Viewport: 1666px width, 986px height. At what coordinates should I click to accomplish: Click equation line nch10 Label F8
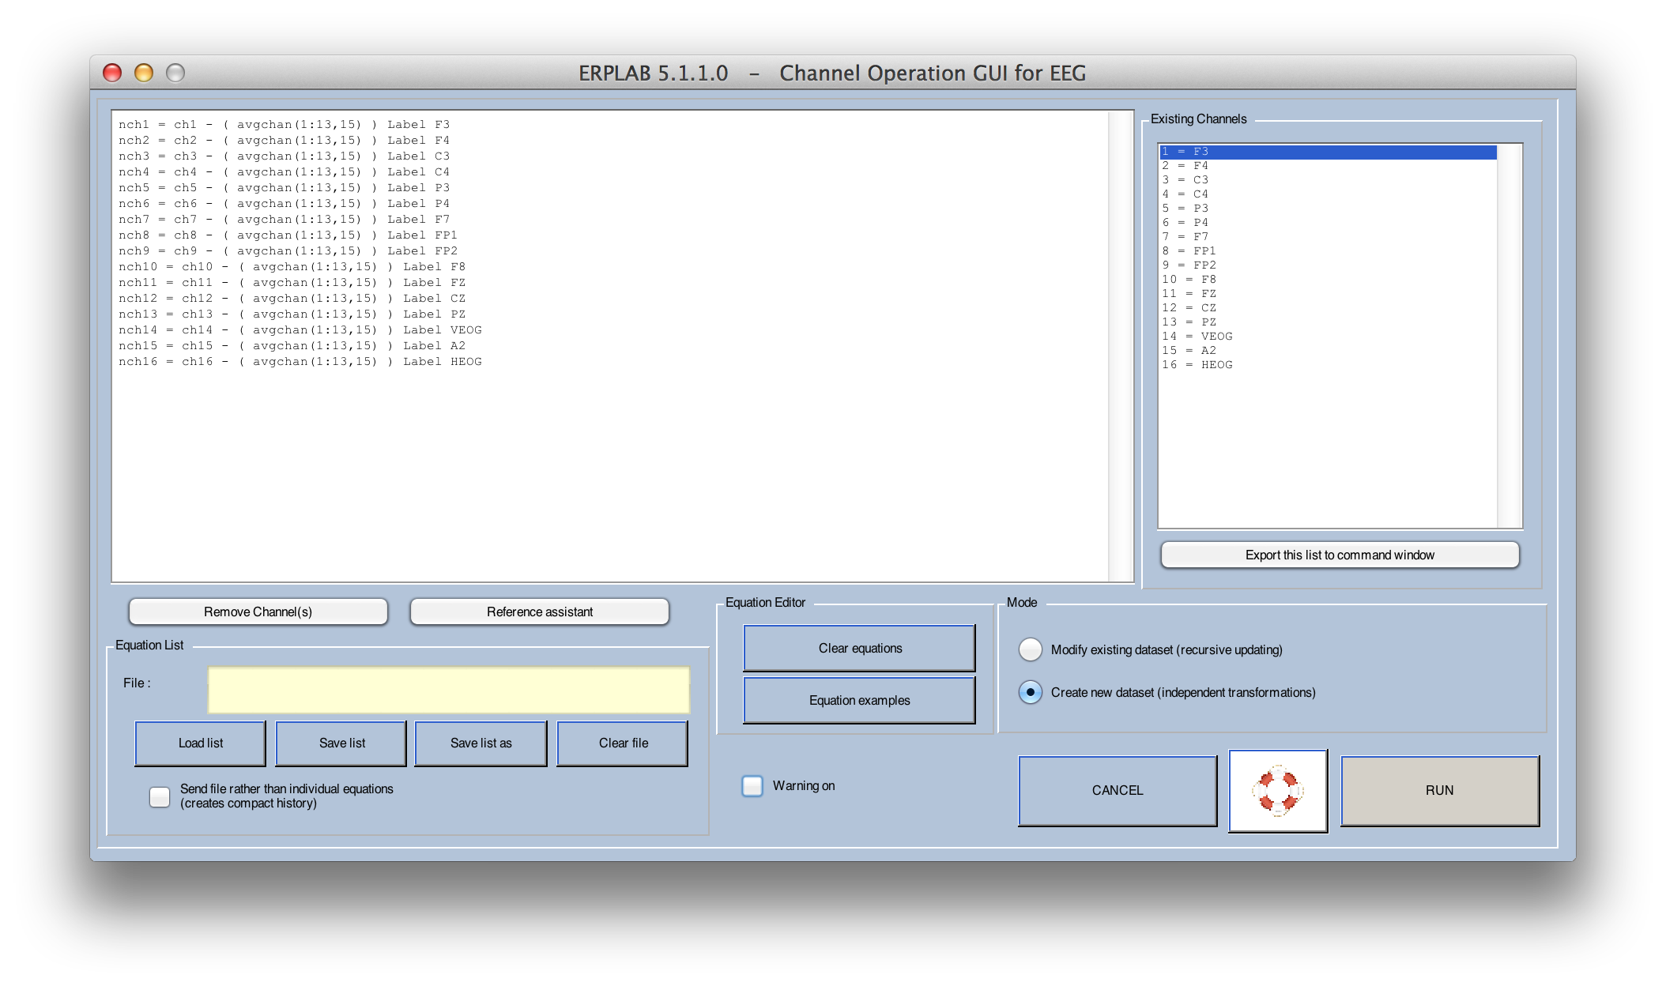click(x=292, y=267)
